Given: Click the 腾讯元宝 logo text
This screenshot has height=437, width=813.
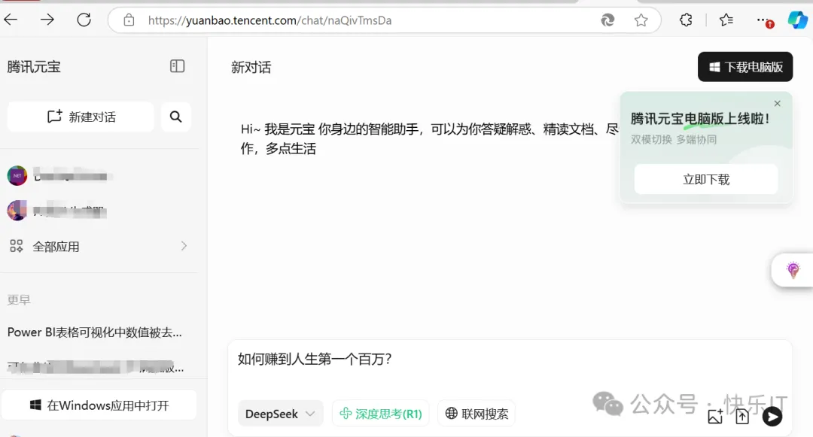Looking at the screenshot, I should [34, 67].
